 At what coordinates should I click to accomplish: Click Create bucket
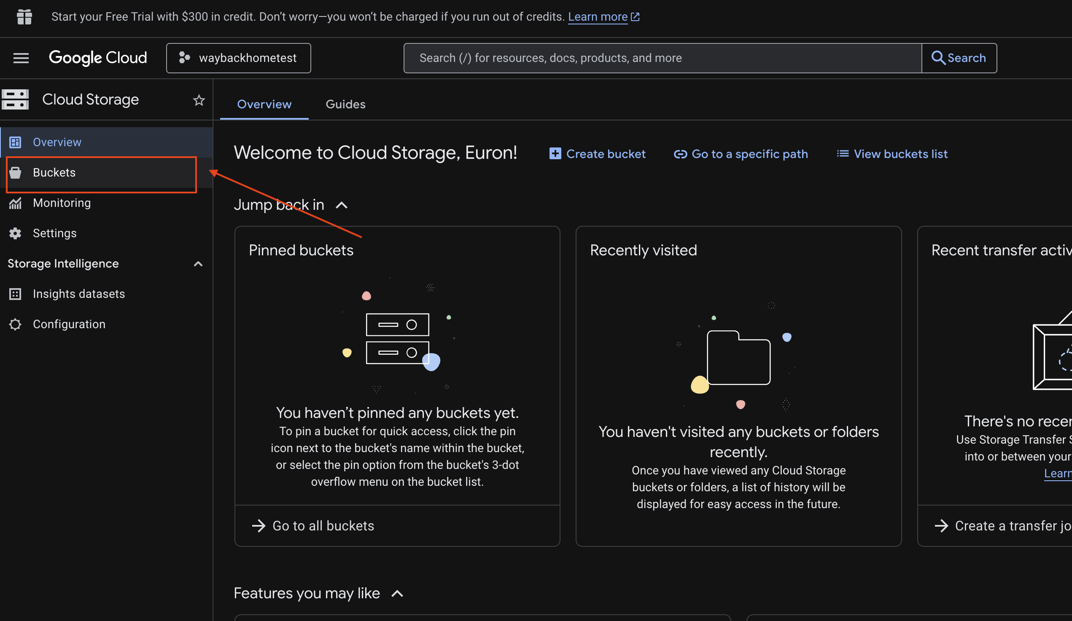coord(597,154)
